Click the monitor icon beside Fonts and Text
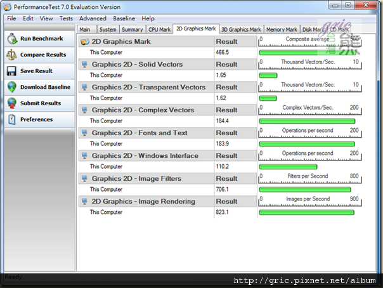383x288 pixels. pos(84,133)
